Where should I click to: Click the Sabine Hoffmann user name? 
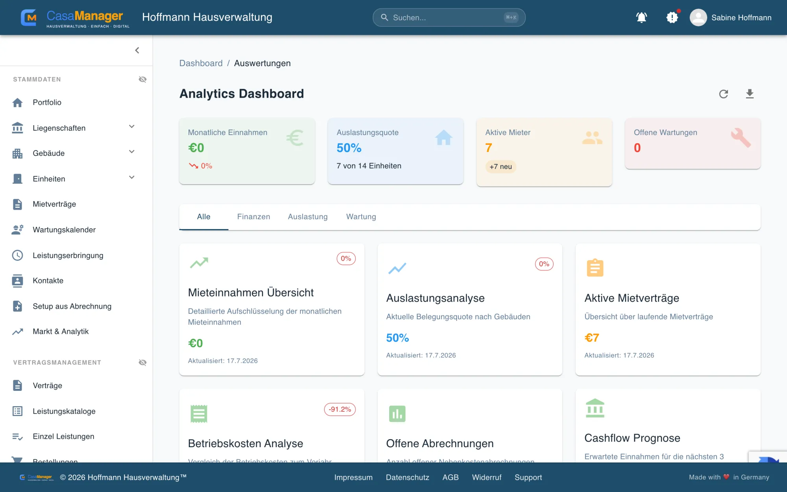741,18
